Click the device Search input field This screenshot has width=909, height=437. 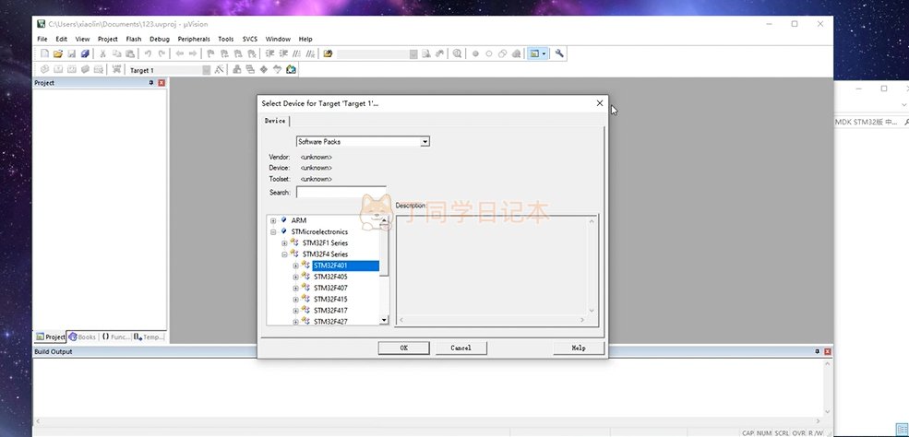[x=341, y=193]
